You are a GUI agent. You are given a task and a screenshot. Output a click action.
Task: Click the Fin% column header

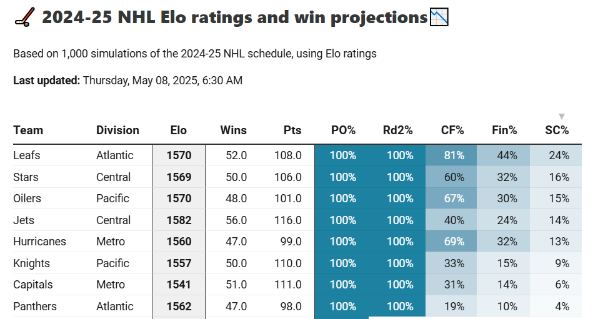[x=504, y=130]
